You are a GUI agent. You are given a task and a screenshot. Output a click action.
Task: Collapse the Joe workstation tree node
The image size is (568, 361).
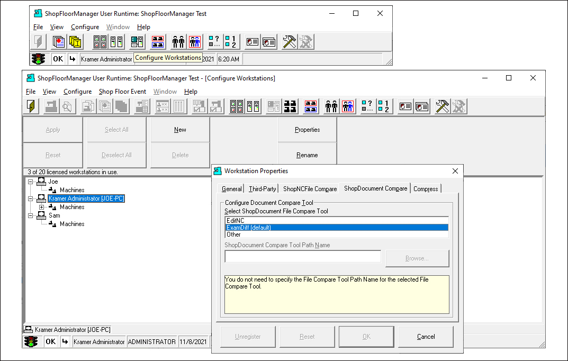click(x=31, y=182)
